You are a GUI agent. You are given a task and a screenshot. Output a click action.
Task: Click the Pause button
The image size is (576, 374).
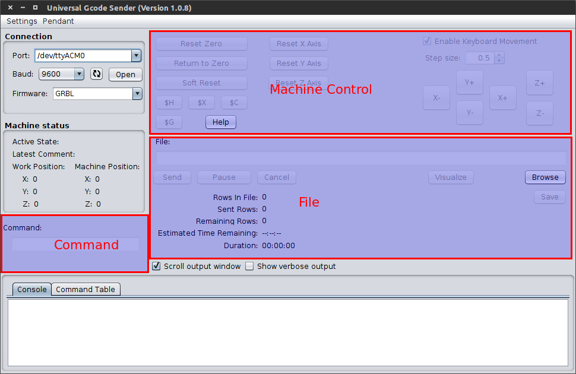tap(224, 177)
